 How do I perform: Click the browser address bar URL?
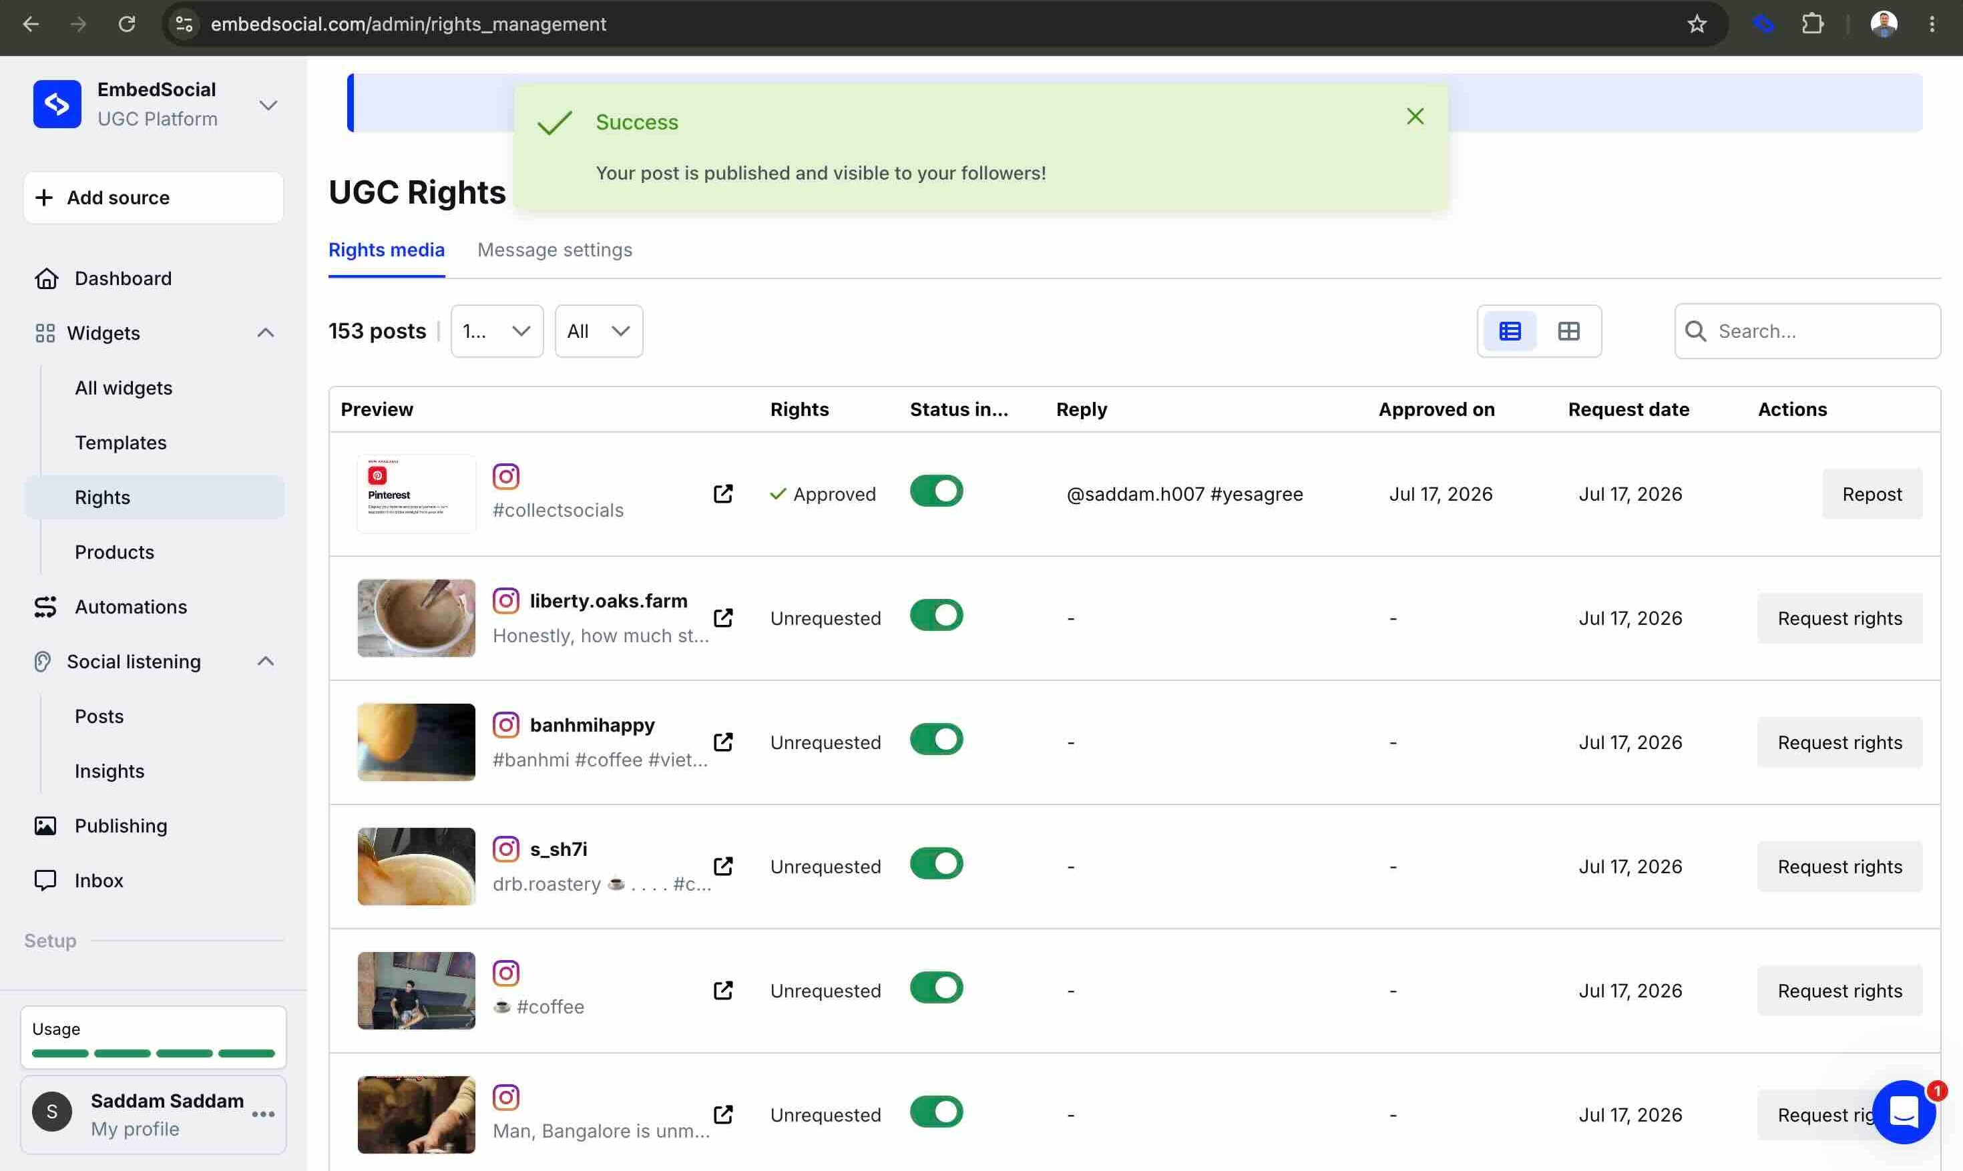click(408, 25)
